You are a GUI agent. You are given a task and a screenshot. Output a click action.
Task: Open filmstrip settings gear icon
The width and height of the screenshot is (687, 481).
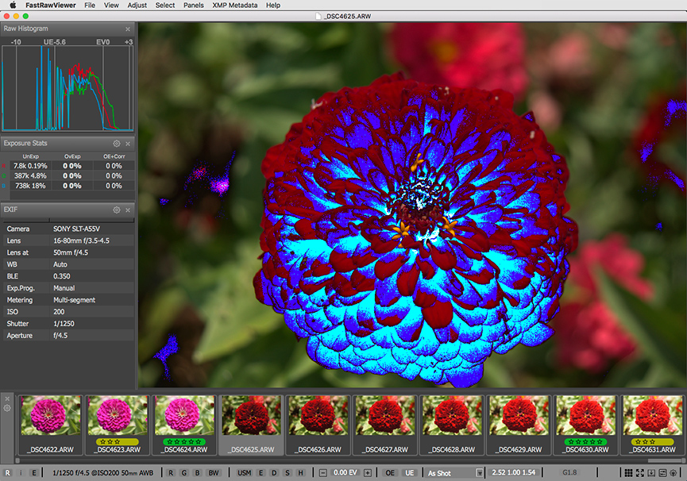[x=7, y=409]
